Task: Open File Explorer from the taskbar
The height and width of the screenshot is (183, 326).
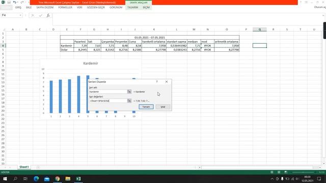Action: 68,178
